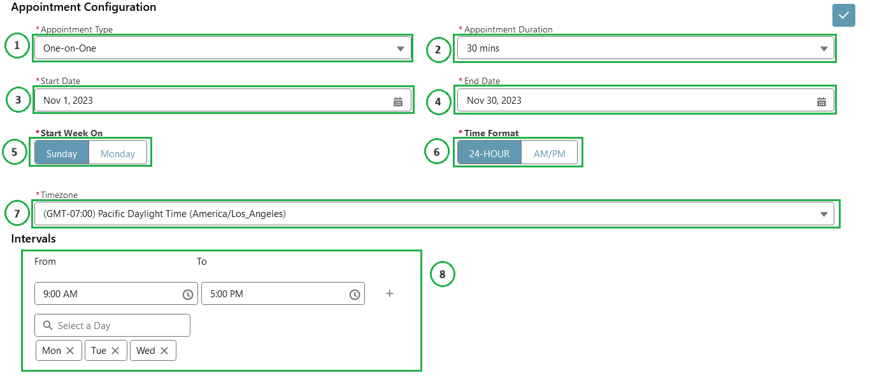Open the To time clock picker
Image resolution: width=870 pixels, height=387 pixels.
[x=355, y=293]
